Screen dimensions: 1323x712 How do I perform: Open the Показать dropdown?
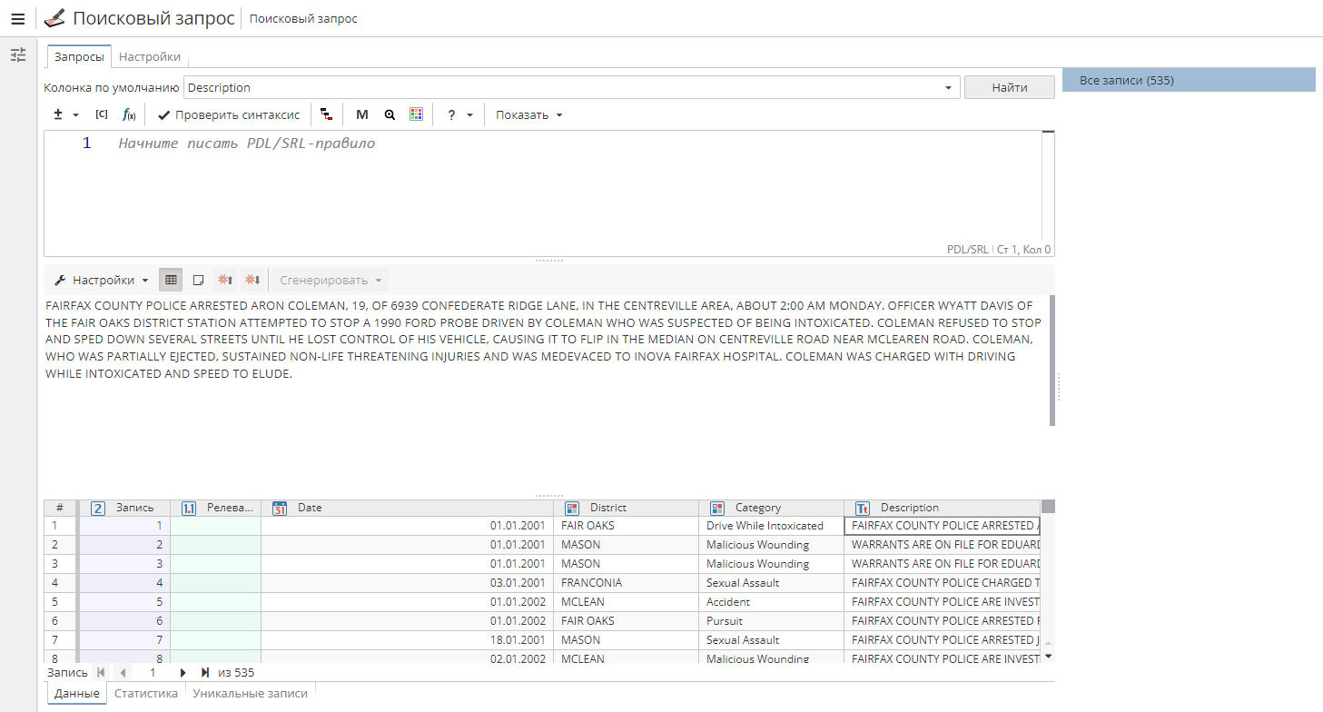pos(529,114)
